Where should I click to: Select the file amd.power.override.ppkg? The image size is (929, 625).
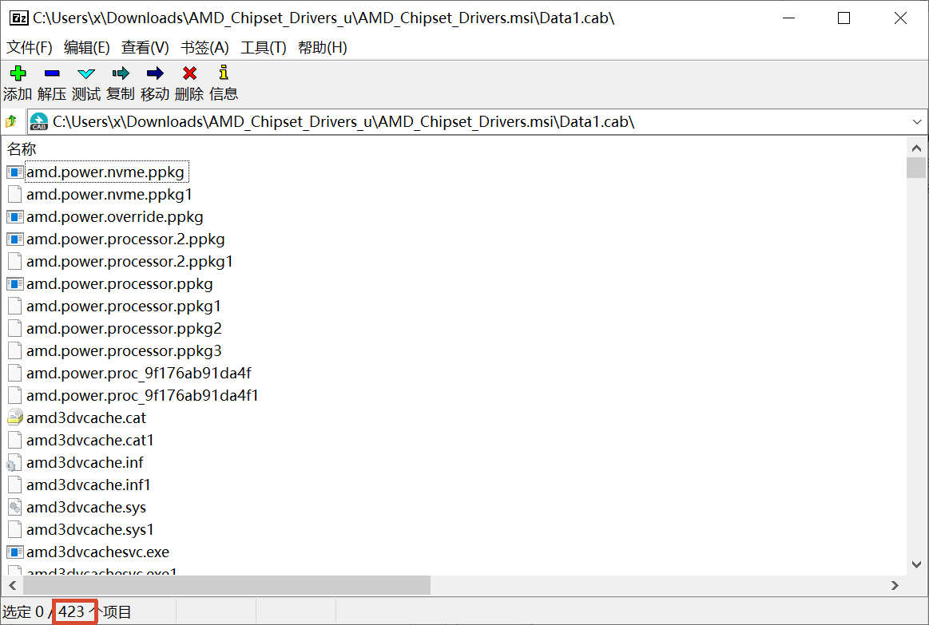coord(115,217)
